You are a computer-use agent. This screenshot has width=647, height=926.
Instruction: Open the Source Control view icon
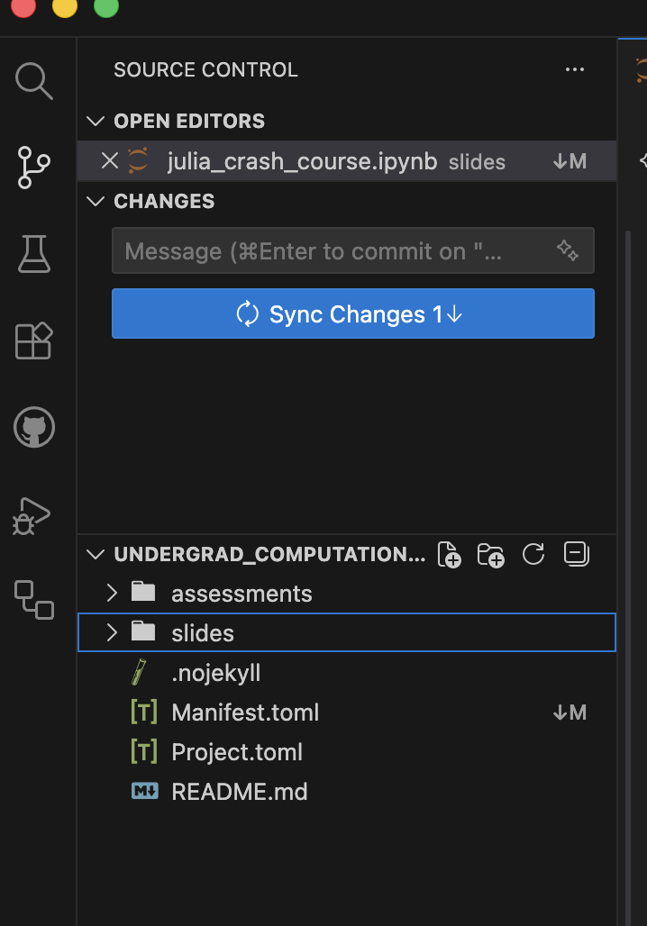pos(35,168)
